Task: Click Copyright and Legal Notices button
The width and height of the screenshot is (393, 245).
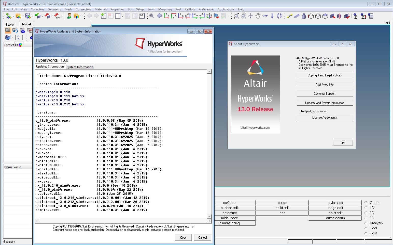Action: (x=325, y=75)
